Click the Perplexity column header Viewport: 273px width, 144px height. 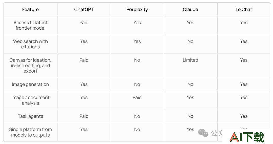click(137, 10)
